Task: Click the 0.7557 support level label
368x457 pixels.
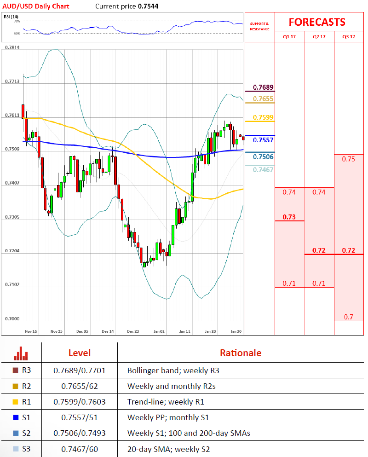Action: pos(263,140)
